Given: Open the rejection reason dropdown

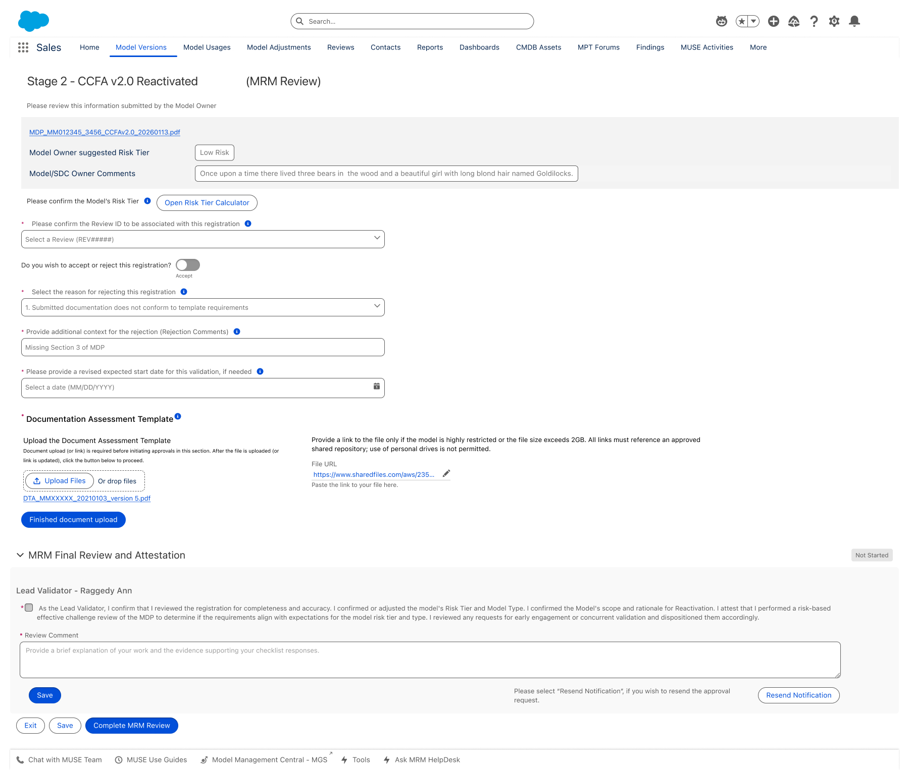Looking at the screenshot, I should [203, 307].
